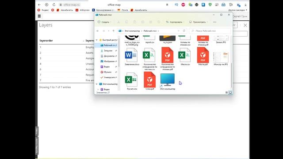Click the Cut scissors icon in Explorer toolbar

(119, 22)
